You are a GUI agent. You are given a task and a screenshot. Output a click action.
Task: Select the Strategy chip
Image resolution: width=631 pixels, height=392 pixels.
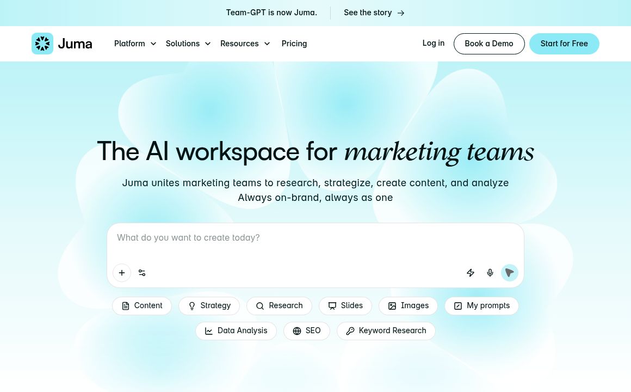click(209, 306)
